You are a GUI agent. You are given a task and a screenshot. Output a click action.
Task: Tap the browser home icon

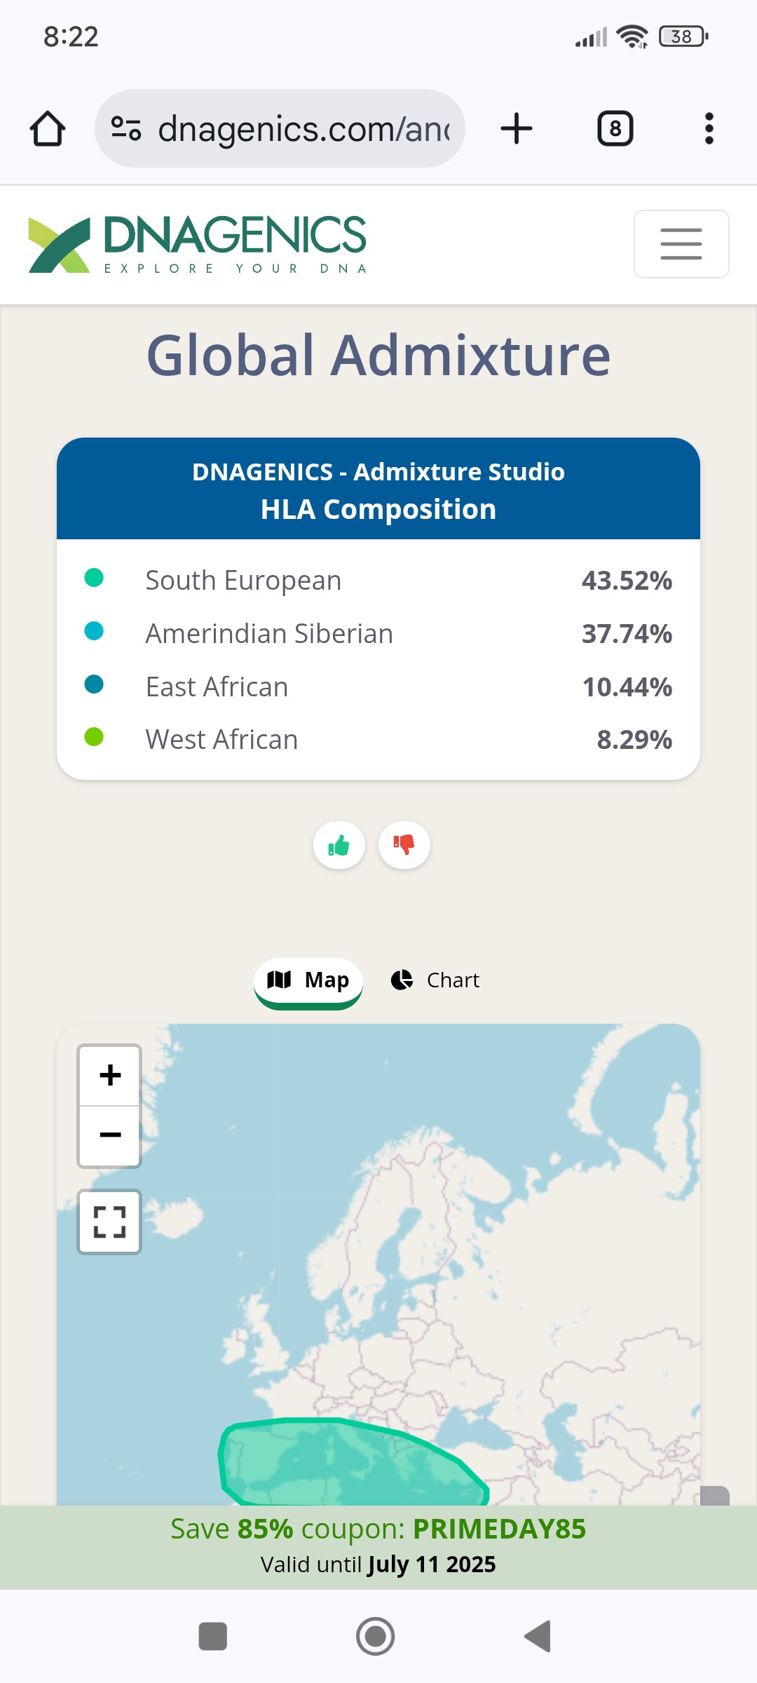click(48, 129)
